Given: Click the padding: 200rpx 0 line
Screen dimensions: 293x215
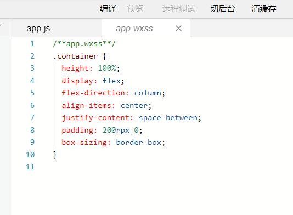Looking at the screenshot, I should [x=102, y=130].
